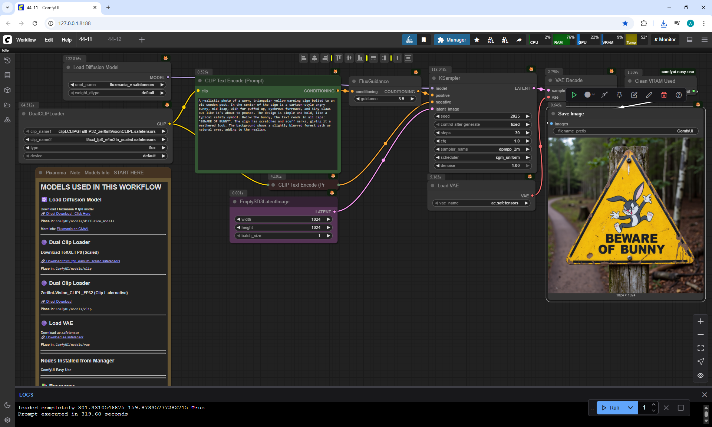Click the green play icon in node toolbar
This screenshot has height=427, width=712.
[x=574, y=95]
